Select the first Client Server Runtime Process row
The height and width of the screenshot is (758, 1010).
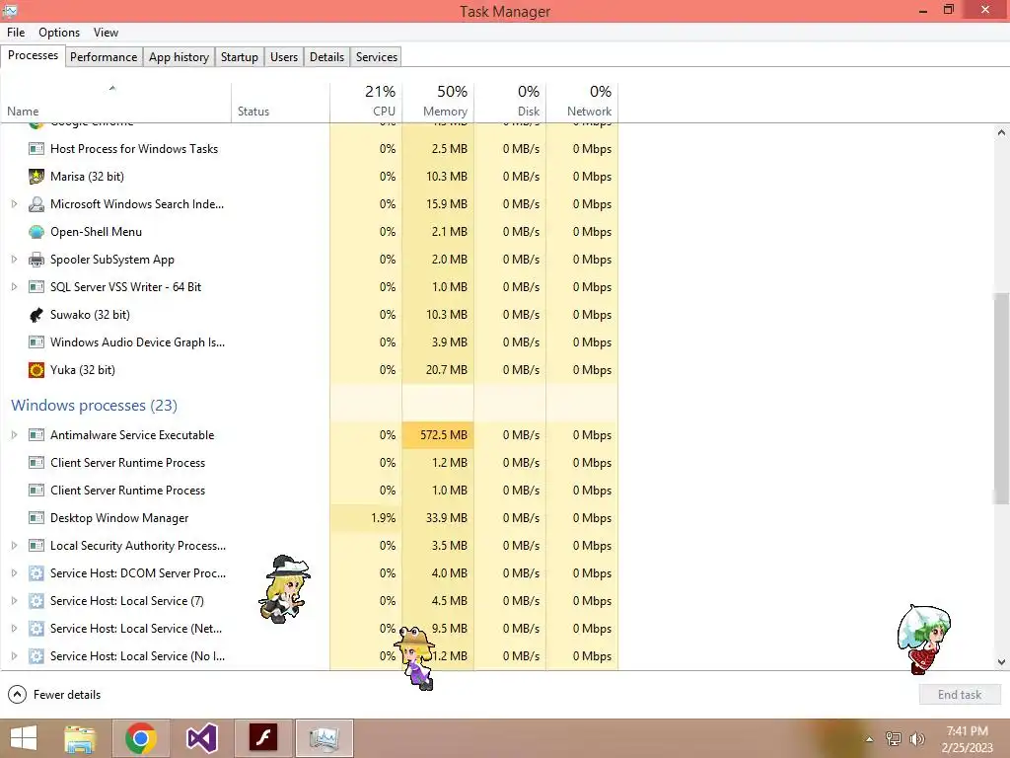tap(309, 463)
